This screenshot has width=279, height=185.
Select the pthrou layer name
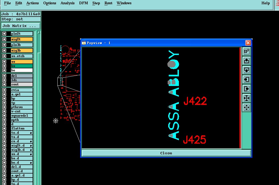coord(22,107)
